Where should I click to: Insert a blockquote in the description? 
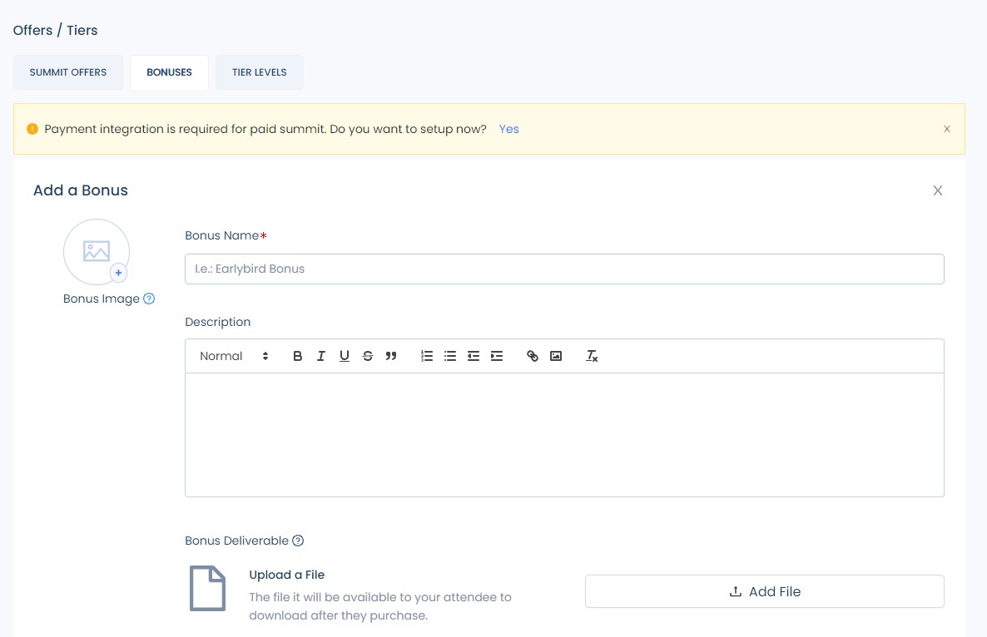[x=391, y=356]
